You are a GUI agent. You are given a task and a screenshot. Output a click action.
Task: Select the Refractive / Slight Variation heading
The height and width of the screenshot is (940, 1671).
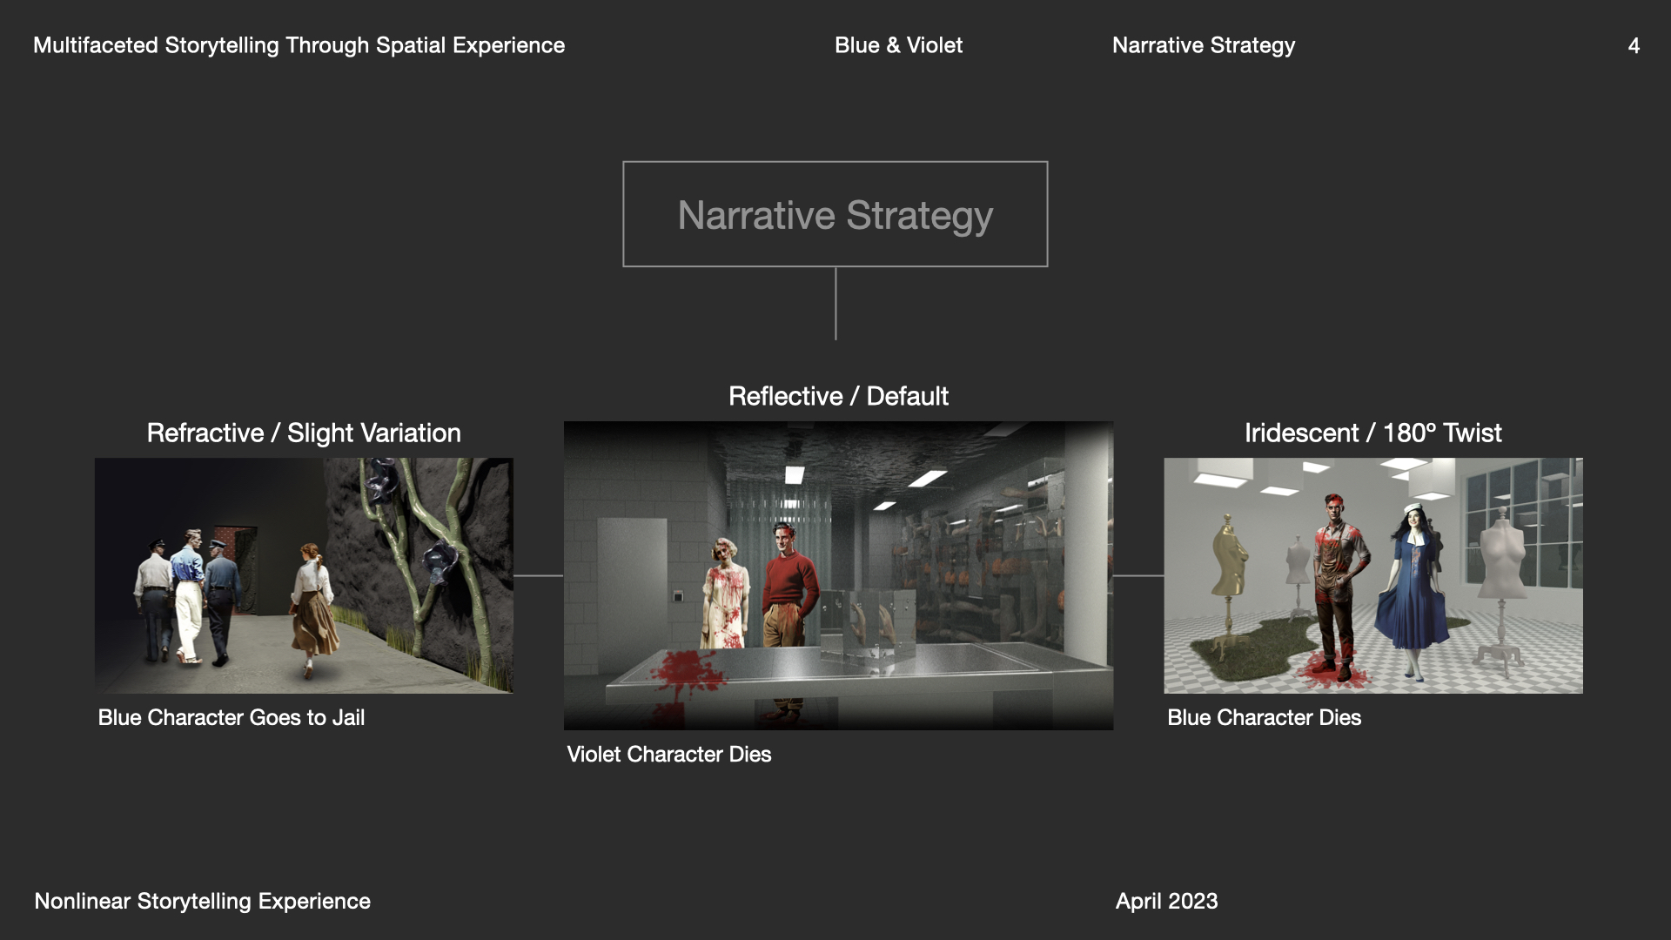[x=304, y=433]
